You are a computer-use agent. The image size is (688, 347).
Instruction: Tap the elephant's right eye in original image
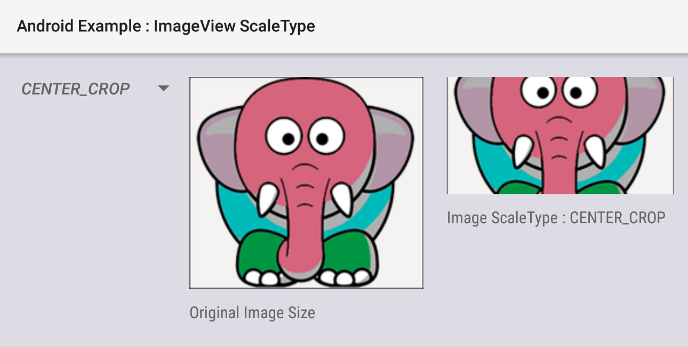coord(321,138)
